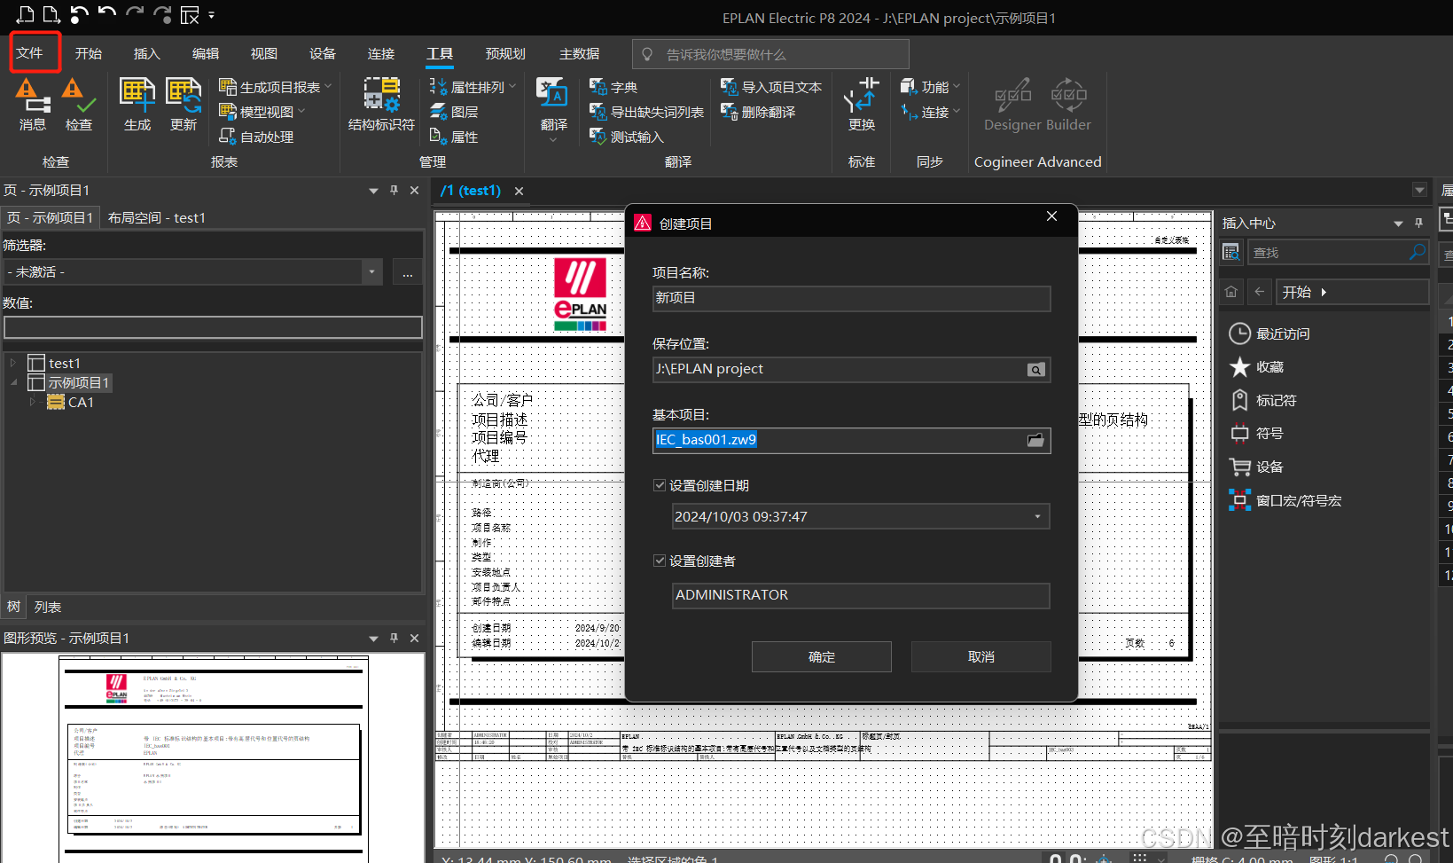Click the base project folder icon
1453x863 pixels.
pyautogui.click(x=1035, y=440)
